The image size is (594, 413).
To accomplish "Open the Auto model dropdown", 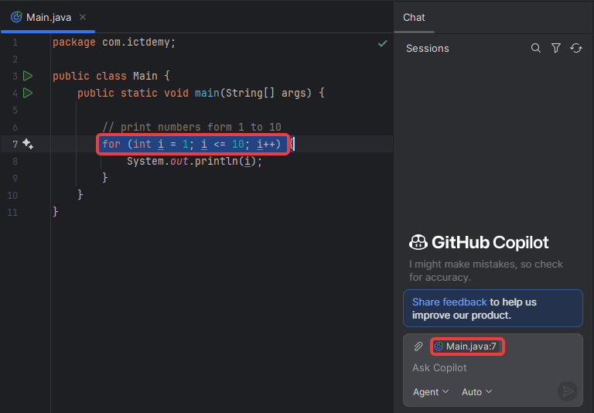I will [476, 392].
